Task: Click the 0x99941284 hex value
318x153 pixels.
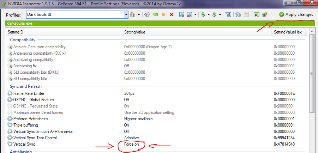Action: pyautogui.click(x=284, y=138)
